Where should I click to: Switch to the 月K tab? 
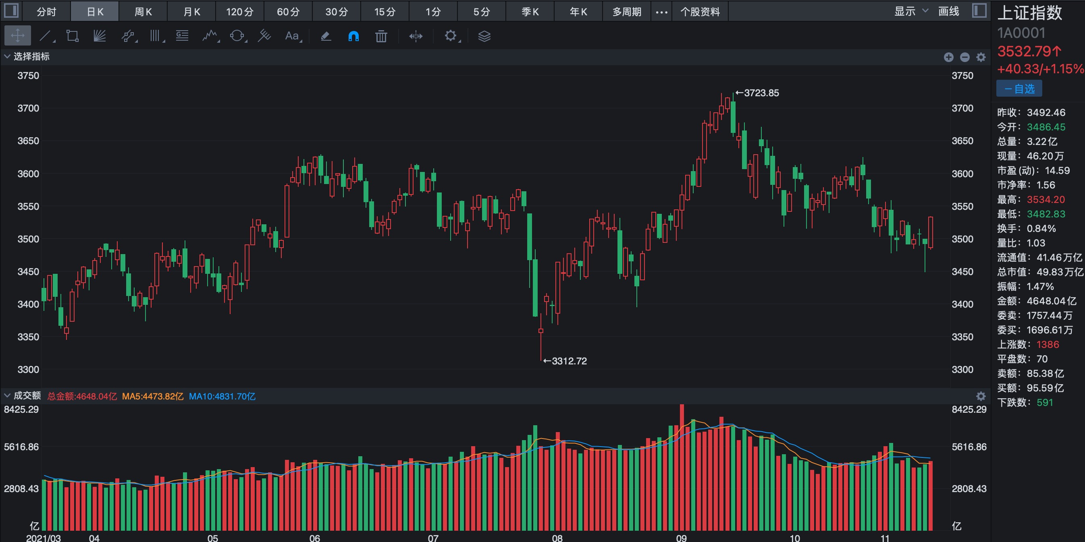[x=191, y=11]
